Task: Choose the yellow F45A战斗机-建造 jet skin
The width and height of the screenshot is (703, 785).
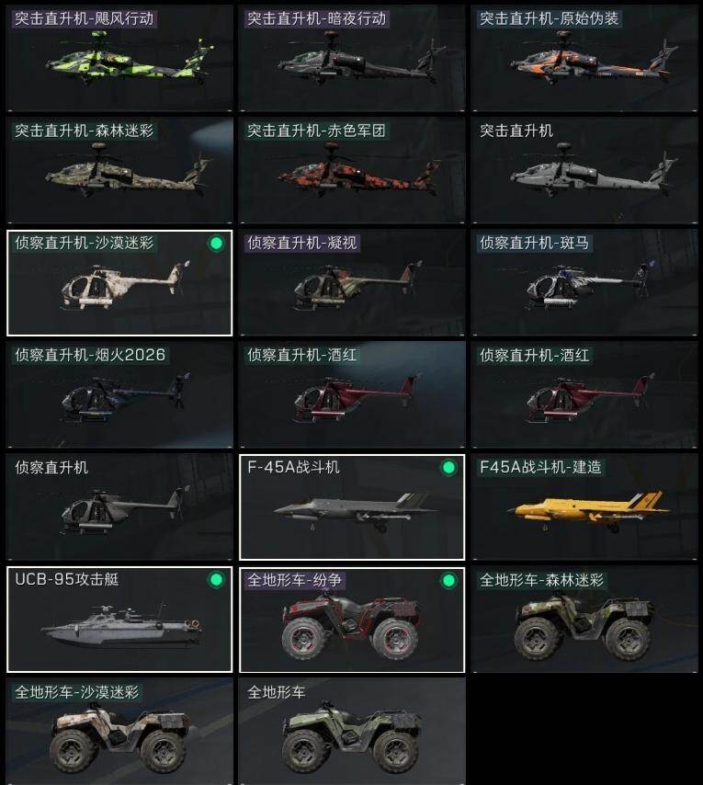Action: pyautogui.click(x=584, y=507)
